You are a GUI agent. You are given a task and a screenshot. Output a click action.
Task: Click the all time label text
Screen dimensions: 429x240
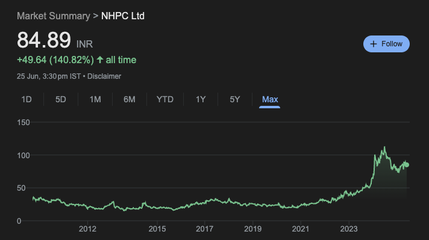pyautogui.click(x=121, y=60)
